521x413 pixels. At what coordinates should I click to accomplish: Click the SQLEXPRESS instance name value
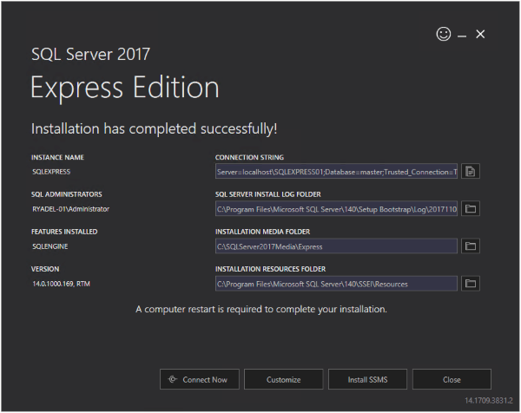pyautogui.click(x=51, y=172)
